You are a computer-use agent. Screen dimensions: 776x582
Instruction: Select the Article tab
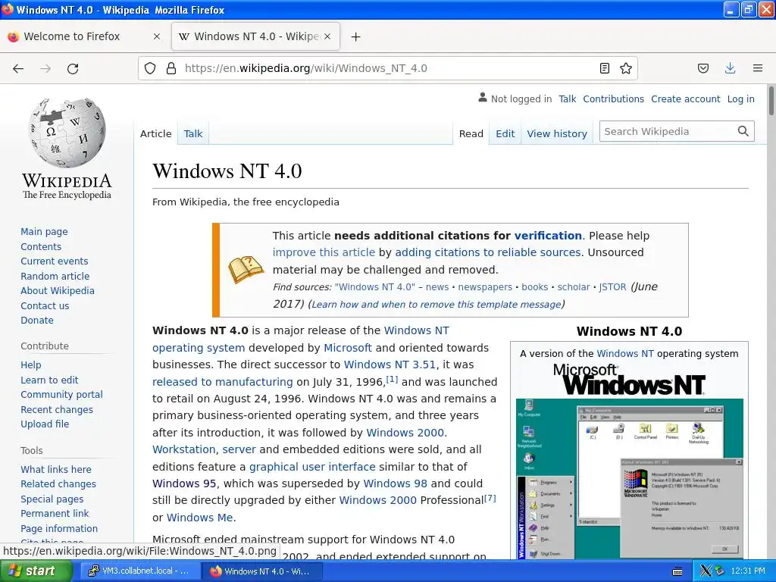click(x=156, y=133)
